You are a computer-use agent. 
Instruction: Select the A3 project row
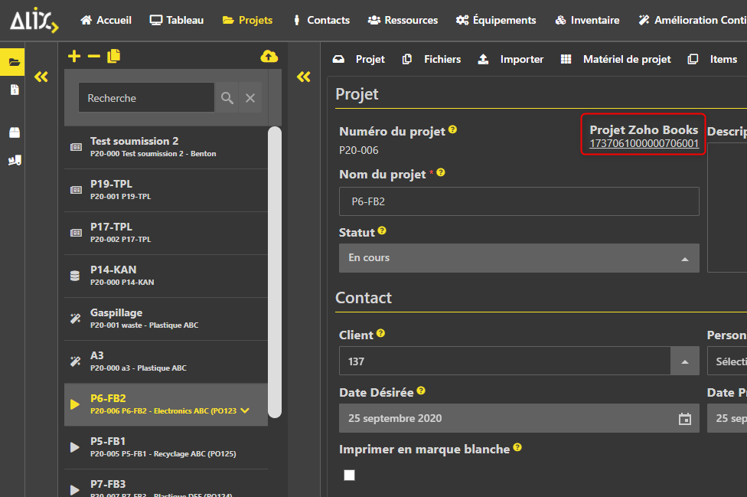pos(166,361)
